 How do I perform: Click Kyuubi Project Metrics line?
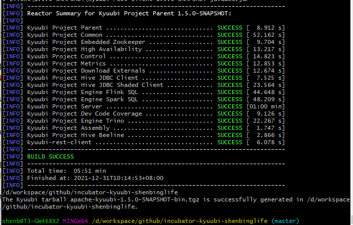(143, 63)
